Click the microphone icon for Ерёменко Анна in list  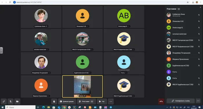pos(199,15)
